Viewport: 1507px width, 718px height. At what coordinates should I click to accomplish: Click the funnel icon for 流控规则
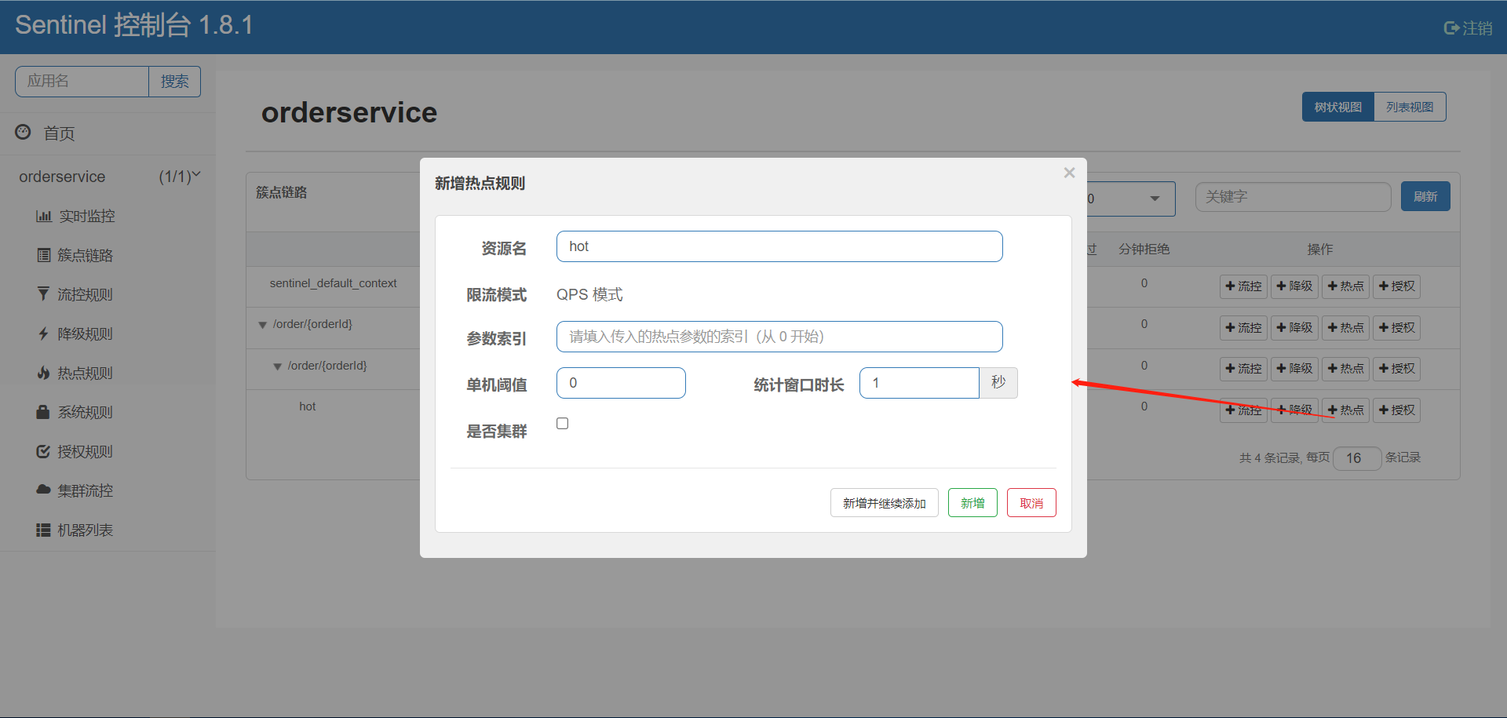(x=43, y=294)
